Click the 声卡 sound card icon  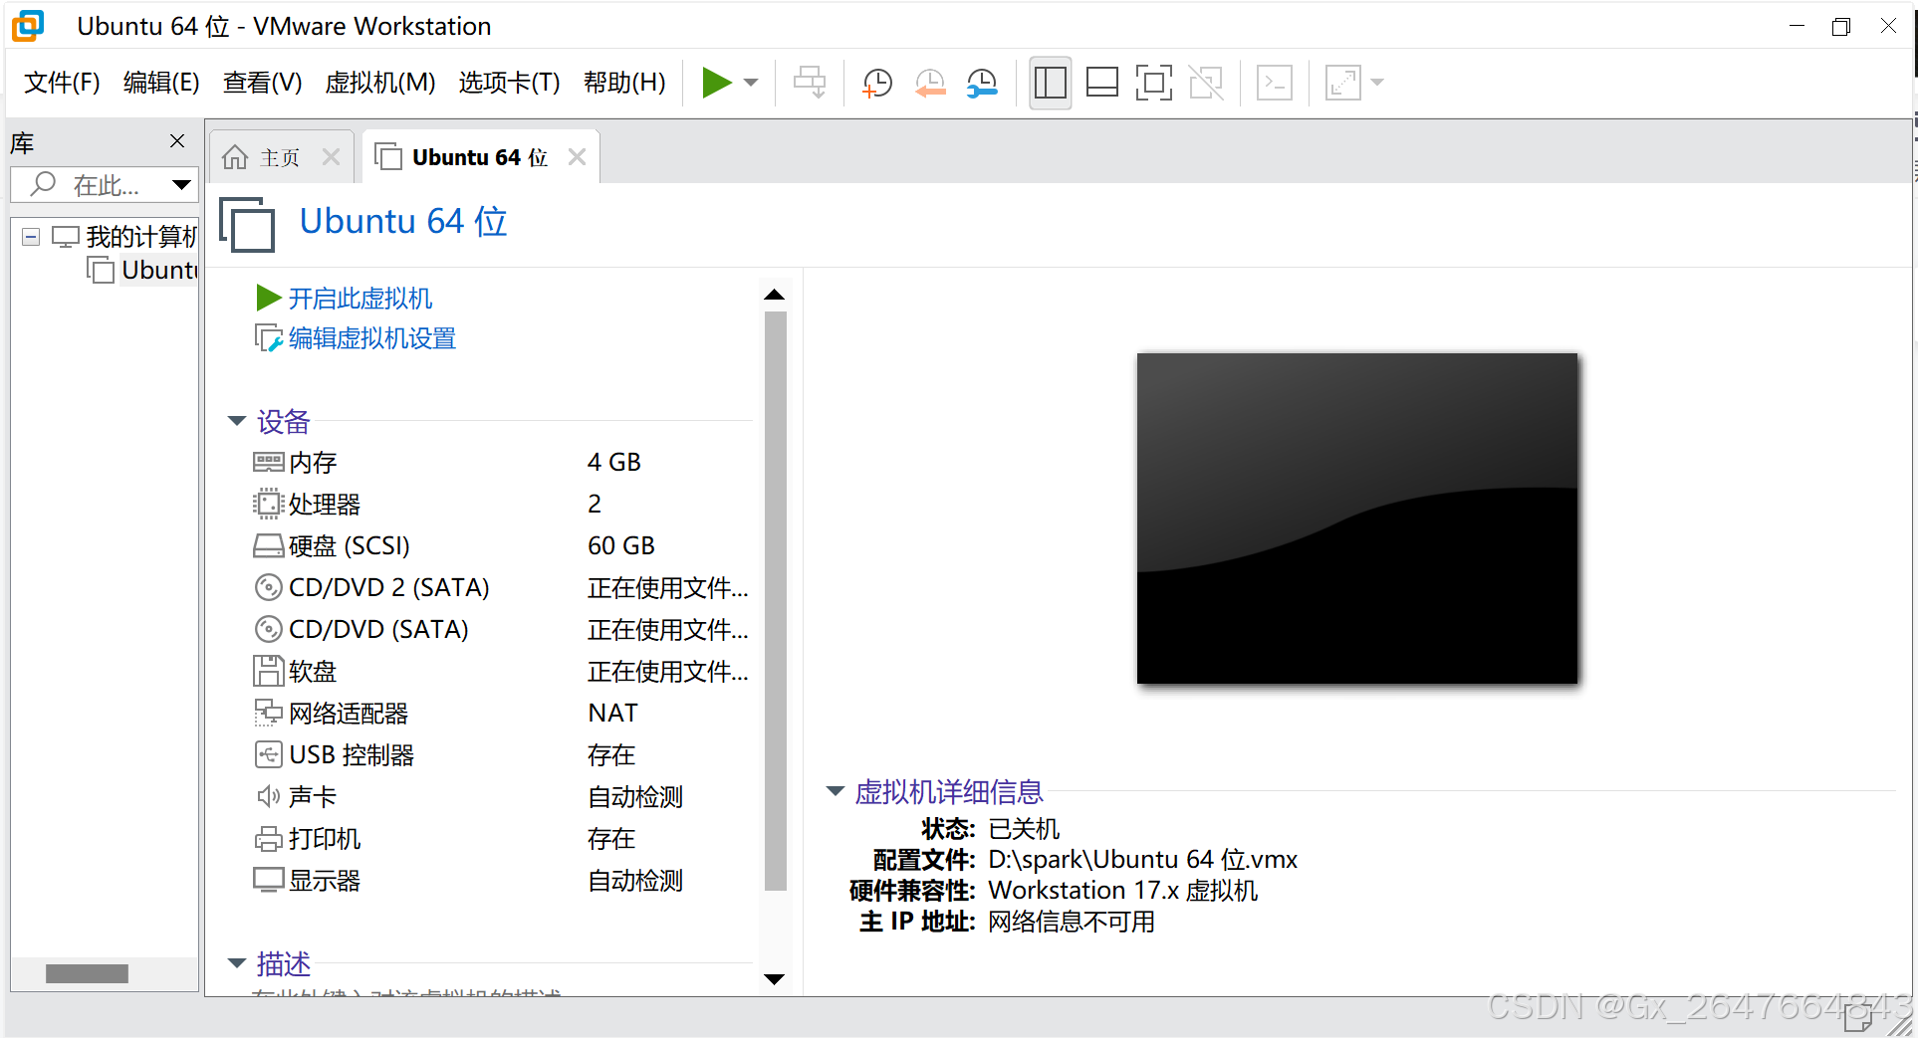coord(268,797)
